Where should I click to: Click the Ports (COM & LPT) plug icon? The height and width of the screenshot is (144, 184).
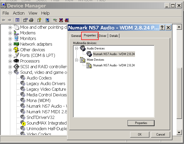16,55
